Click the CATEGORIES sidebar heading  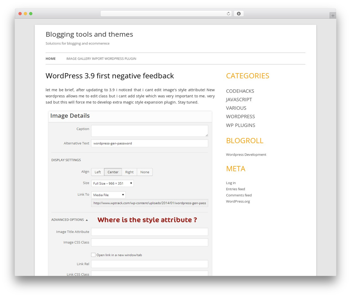pyautogui.click(x=248, y=76)
